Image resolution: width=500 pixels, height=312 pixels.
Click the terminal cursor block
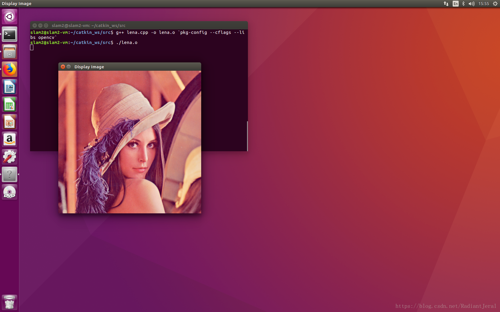(x=32, y=48)
